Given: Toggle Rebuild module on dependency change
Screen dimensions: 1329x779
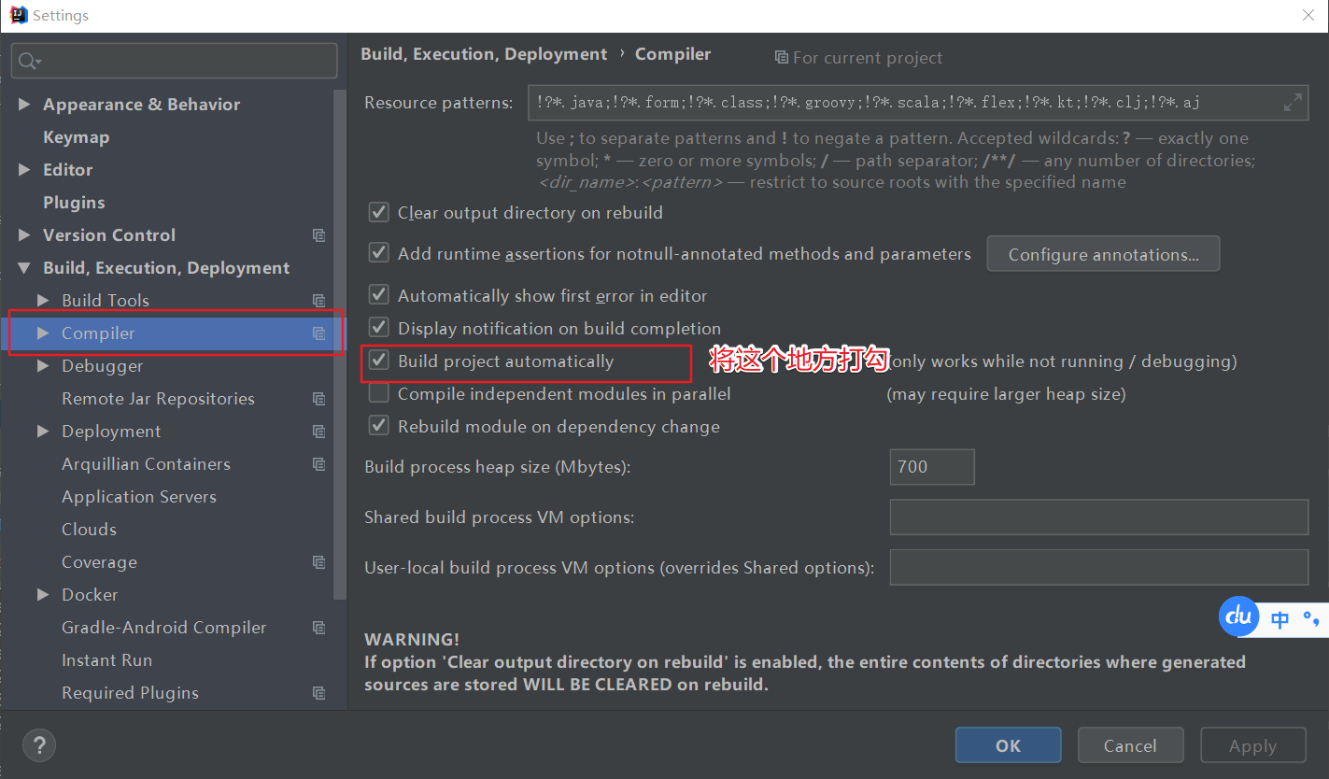Looking at the screenshot, I should [x=378, y=426].
